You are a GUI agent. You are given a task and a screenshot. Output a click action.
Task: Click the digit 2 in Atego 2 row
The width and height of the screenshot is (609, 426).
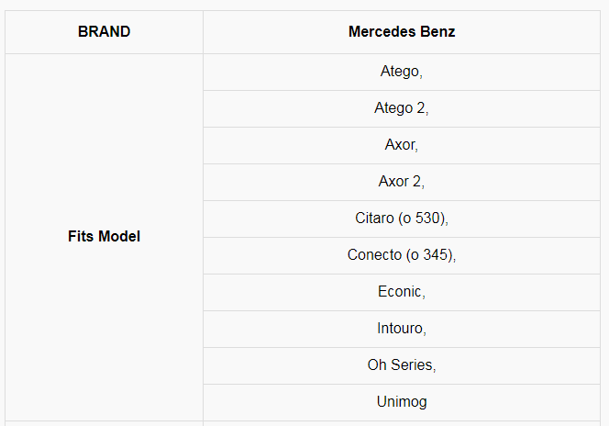point(421,108)
